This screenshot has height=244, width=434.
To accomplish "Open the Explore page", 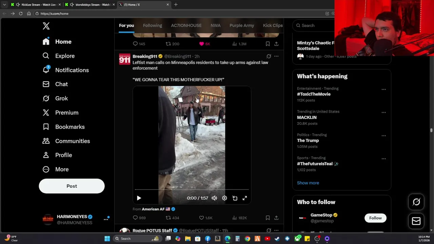I will pos(58,56).
